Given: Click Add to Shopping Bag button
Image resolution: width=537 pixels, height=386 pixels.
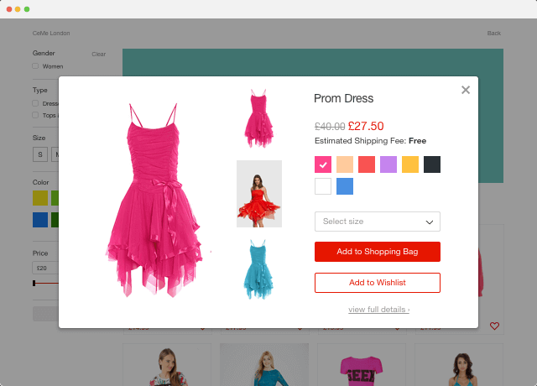Looking at the screenshot, I should (x=378, y=252).
